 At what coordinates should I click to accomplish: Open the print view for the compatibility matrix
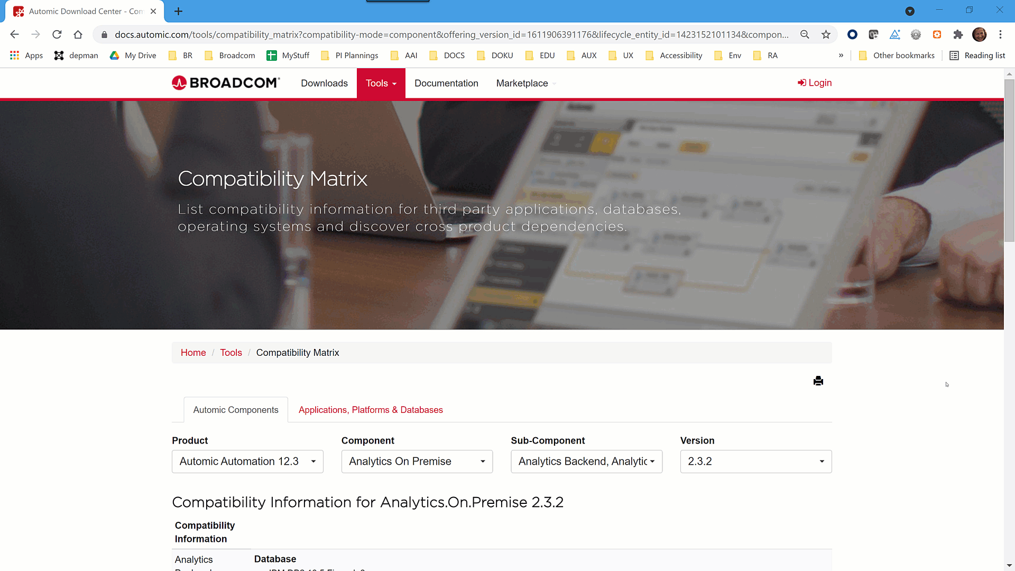click(x=818, y=381)
